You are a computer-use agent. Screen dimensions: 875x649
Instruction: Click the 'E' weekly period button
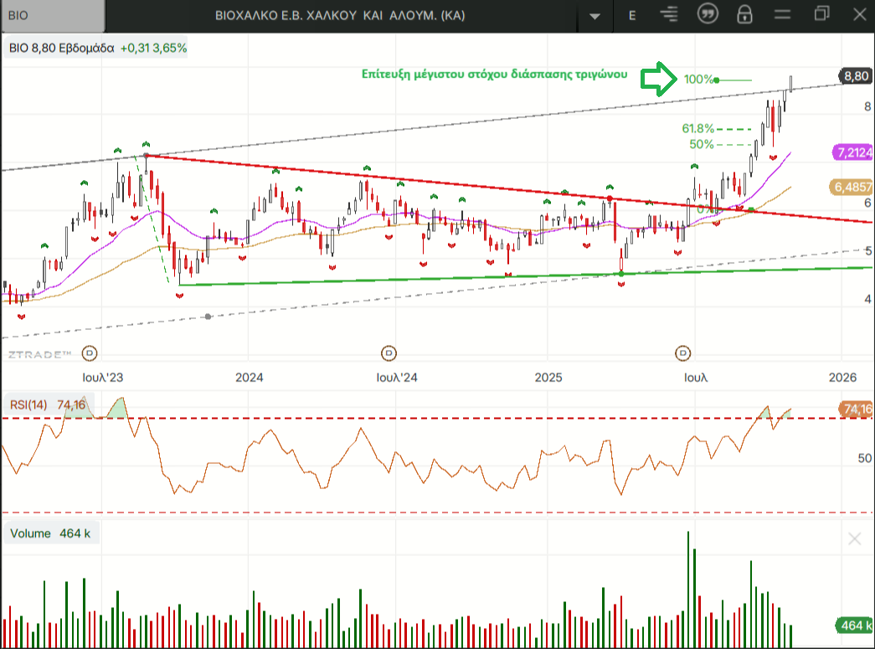(632, 15)
